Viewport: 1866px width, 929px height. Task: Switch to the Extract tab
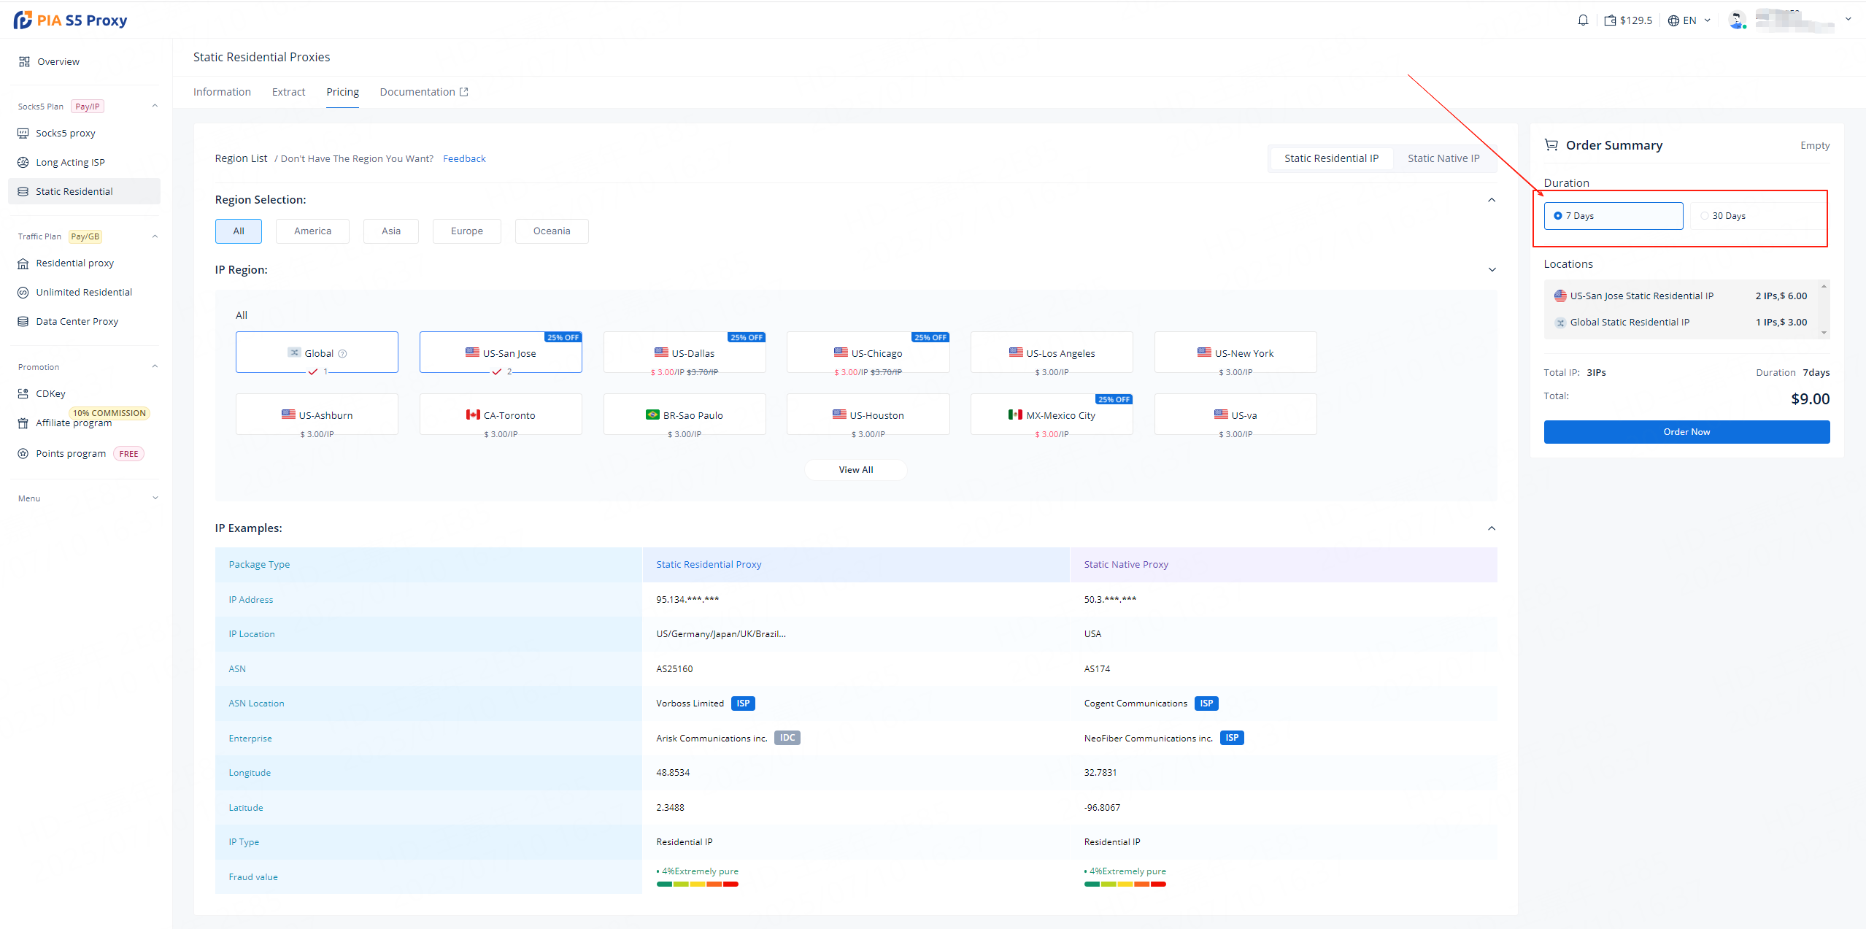[x=288, y=92]
